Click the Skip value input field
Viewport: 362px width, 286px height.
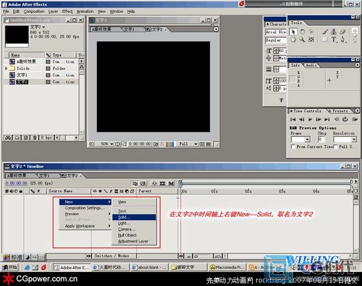tap(321, 139)
